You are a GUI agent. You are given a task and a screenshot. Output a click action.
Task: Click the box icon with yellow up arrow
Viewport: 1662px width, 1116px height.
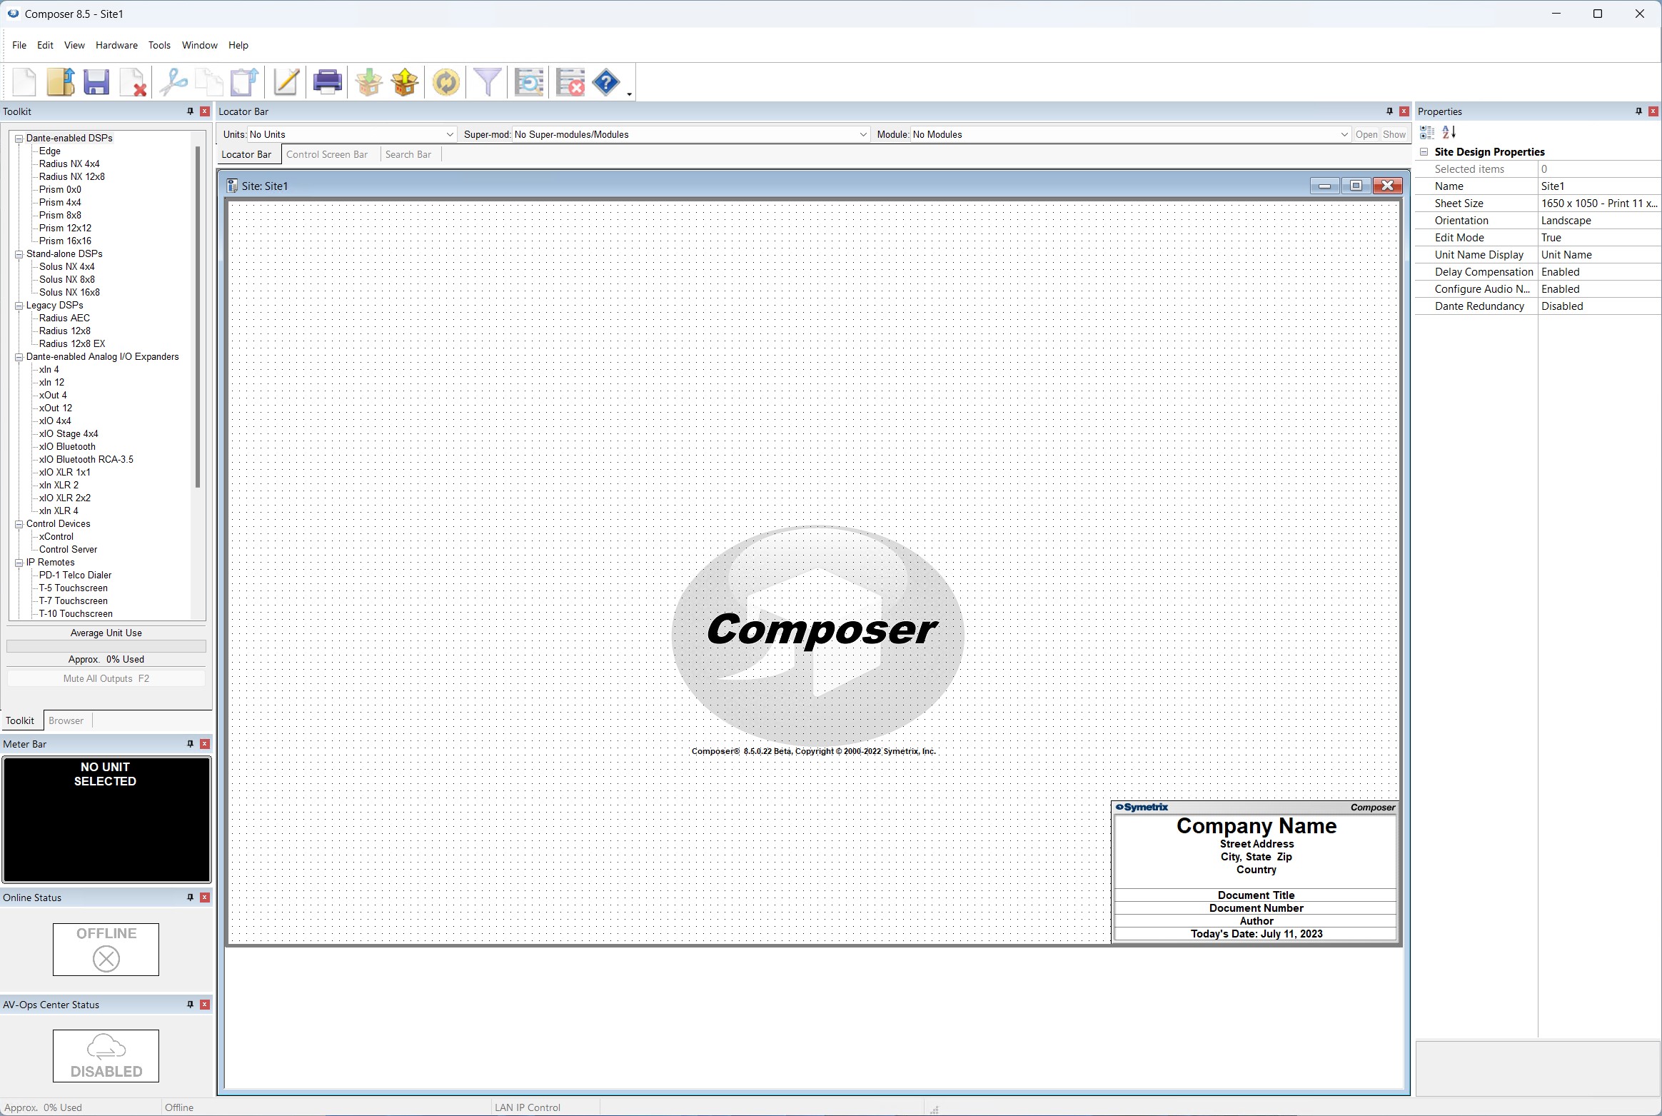405,82
